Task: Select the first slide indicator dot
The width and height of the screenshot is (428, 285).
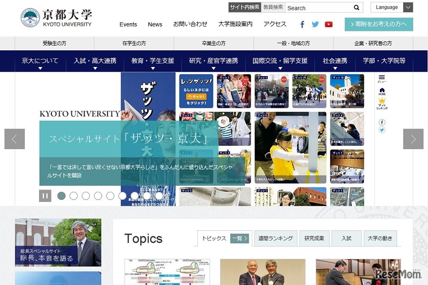Action: pyautogui.click(x=61, y=196)
